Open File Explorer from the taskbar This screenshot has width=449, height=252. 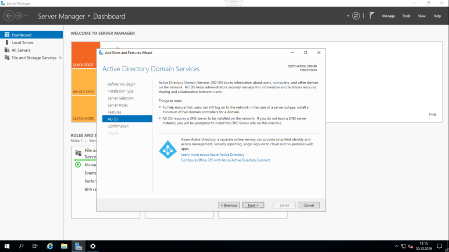click(x=64, y=246)
